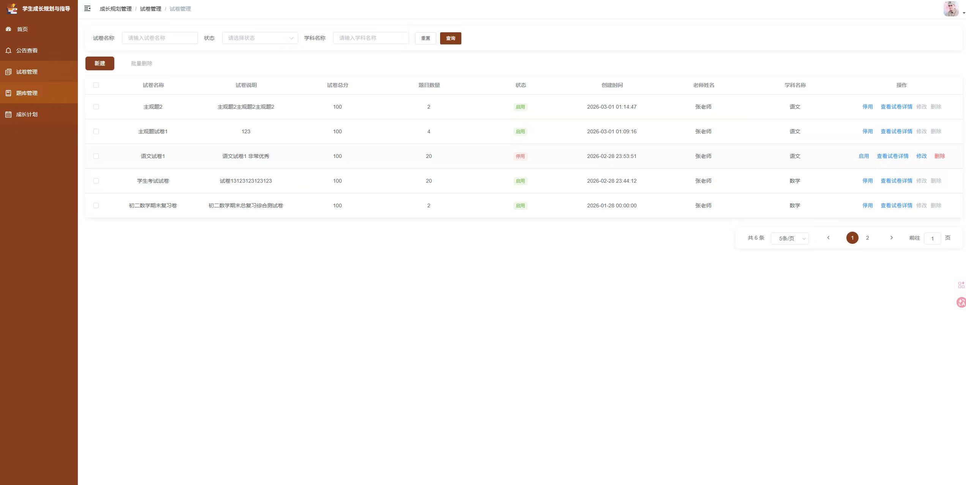Open the 请选择状态 dropdown

coord(260,38)
